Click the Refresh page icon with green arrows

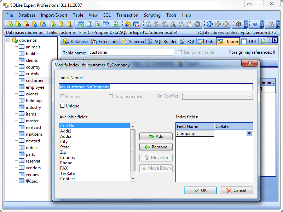point(98,24)
